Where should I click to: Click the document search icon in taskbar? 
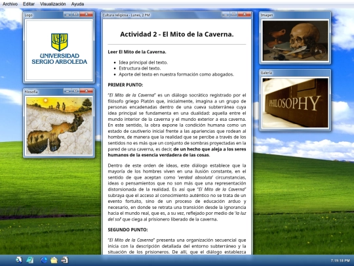[19, 260]
